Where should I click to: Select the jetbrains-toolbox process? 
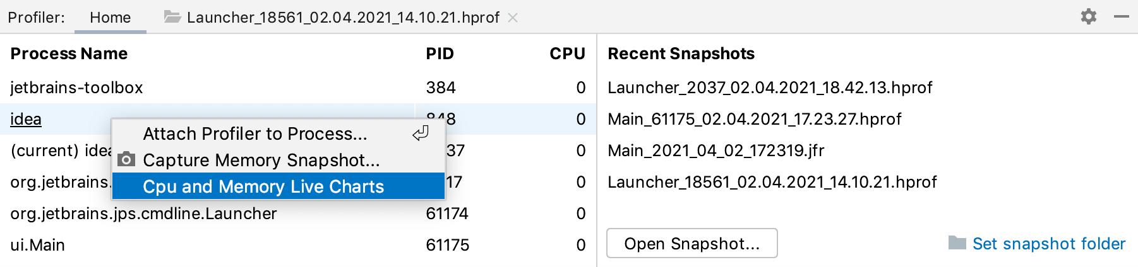[x=298, y=88]
